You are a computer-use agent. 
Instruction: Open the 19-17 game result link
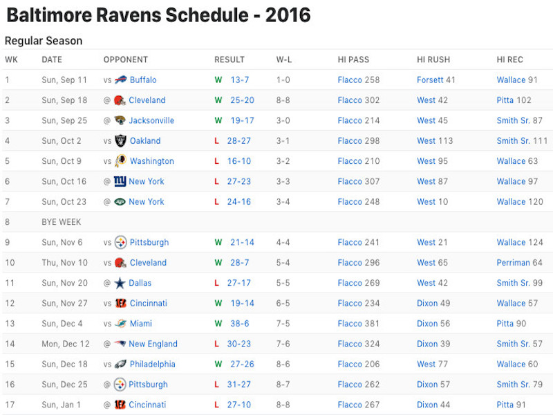(242, 120)
